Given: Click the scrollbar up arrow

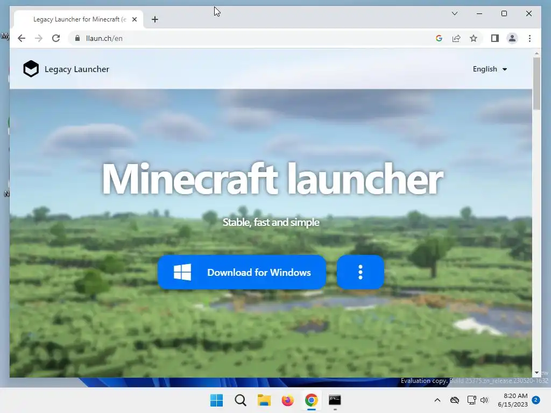Looking at the screenshot, I should (x=536, y=54).
